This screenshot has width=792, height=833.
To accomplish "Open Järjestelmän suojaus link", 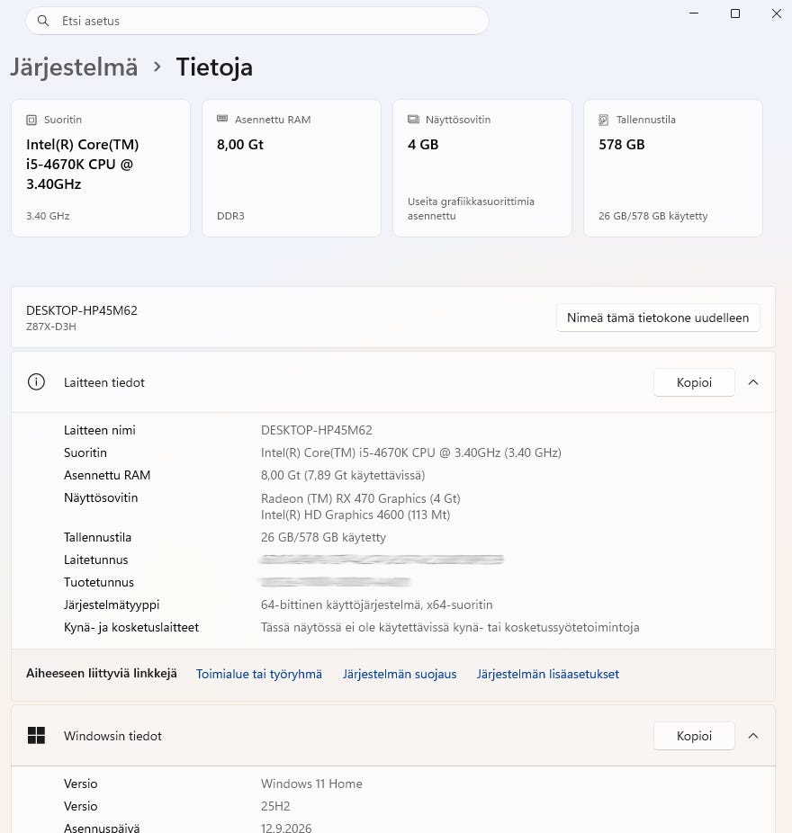I will [x=400, y=674].
